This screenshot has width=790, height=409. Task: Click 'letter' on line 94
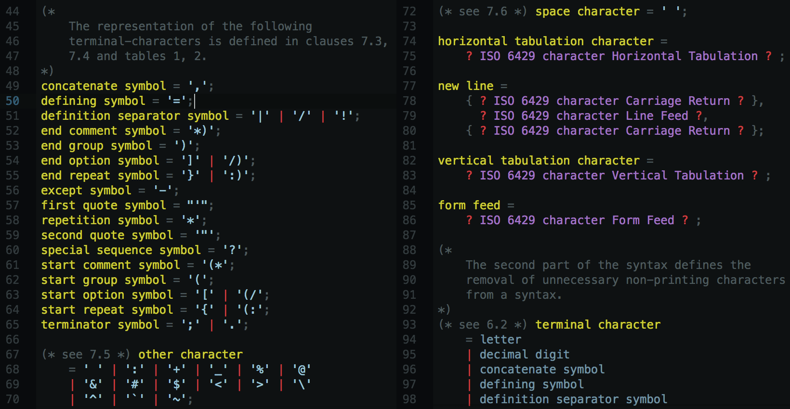[500, 339]
